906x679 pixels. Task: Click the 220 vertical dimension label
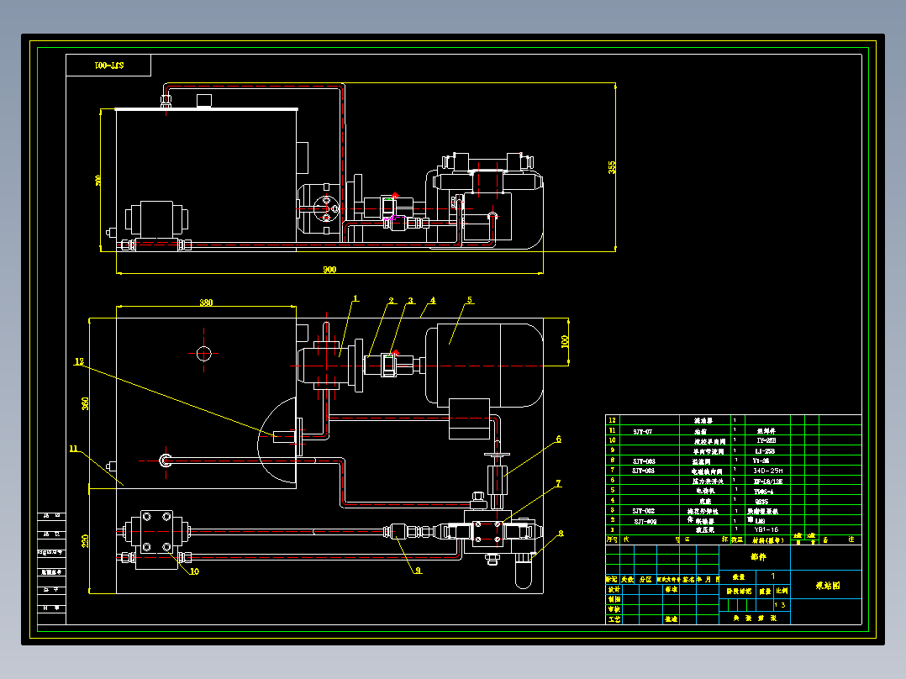click(86, 541)
